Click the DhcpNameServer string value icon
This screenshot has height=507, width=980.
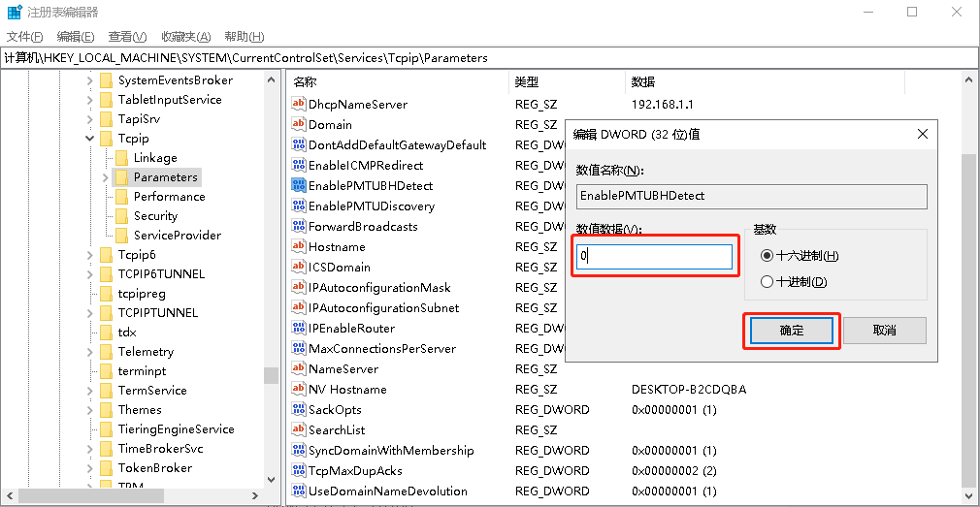click(299, 104)
